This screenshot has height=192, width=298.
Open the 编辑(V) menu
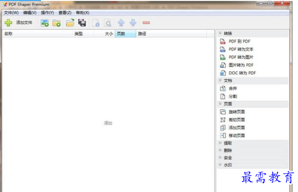30,13
